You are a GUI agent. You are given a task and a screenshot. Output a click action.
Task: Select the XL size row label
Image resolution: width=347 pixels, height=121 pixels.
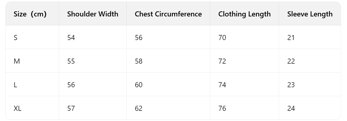(x=18, y=108)
